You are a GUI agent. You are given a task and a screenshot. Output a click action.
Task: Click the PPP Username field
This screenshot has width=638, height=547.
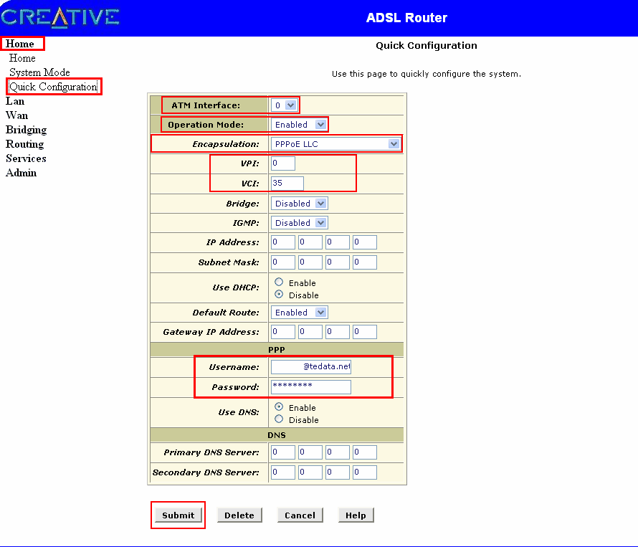[310, 367]
